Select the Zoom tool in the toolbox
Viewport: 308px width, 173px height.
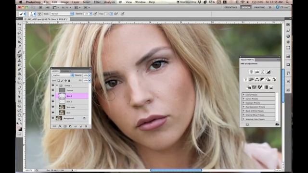(19, 120)
